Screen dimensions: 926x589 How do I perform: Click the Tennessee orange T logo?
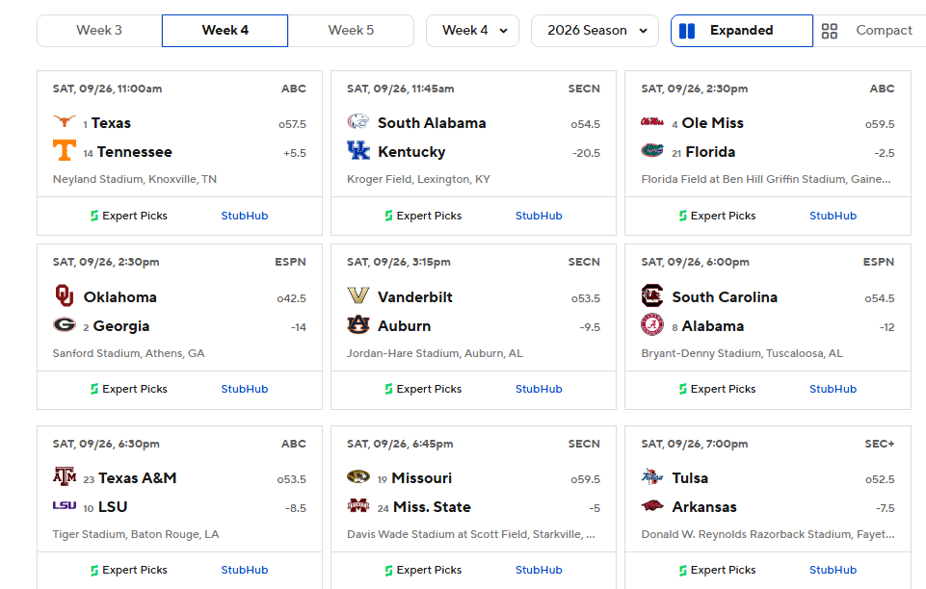(65, 150)
